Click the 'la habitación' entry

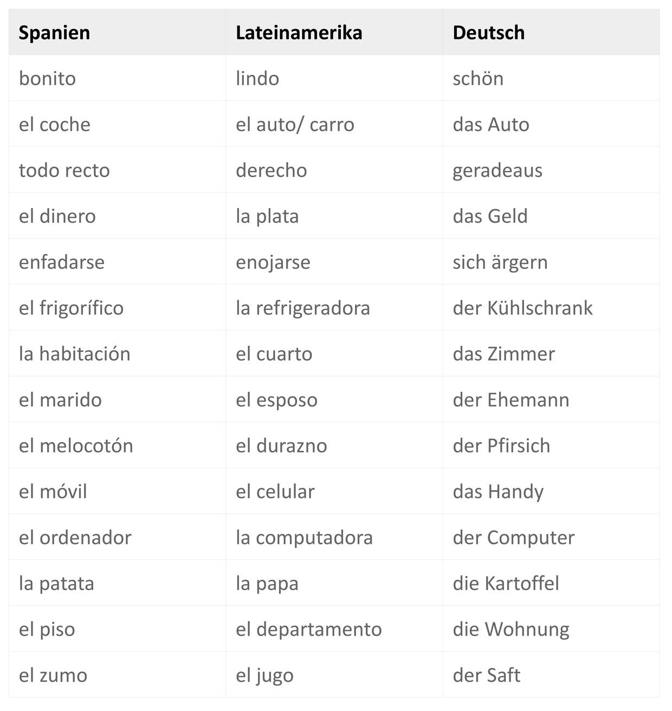(74, 354)
